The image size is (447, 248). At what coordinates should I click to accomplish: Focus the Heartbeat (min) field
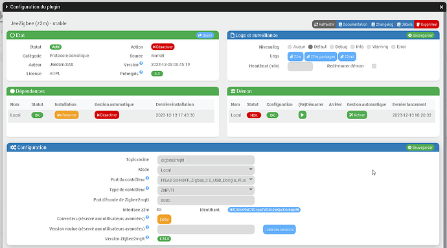point(300,67)
